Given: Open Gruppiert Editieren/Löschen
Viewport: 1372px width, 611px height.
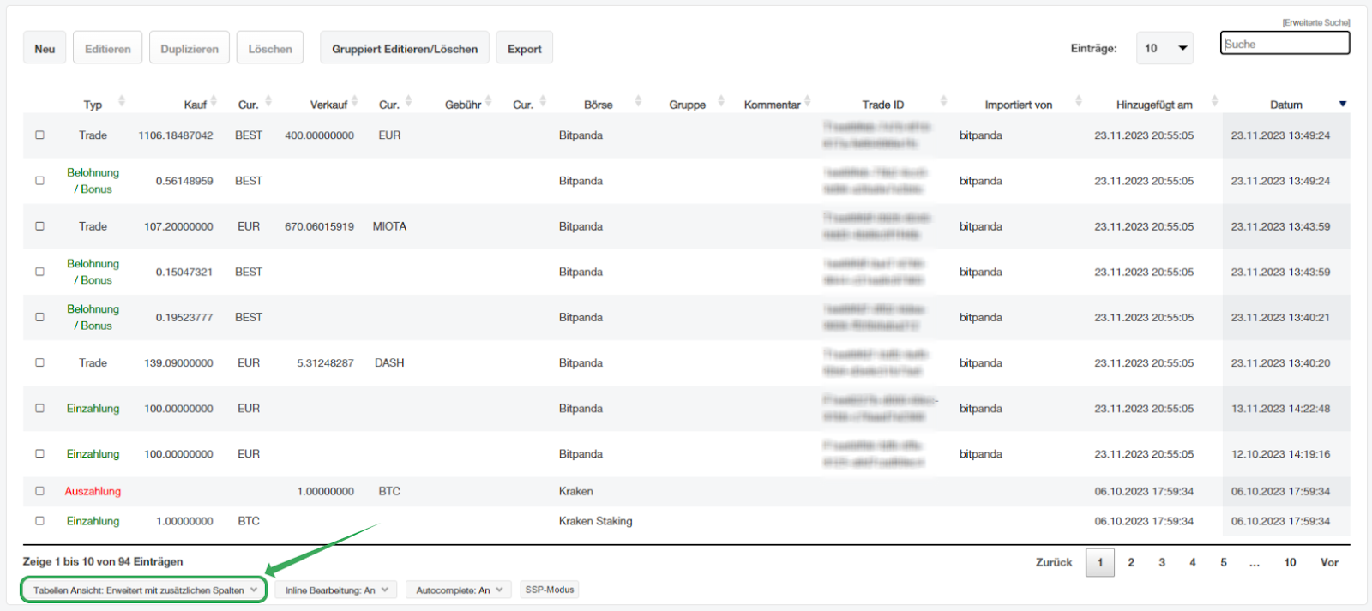Looking at the screenshot, I should pos(405,48).
